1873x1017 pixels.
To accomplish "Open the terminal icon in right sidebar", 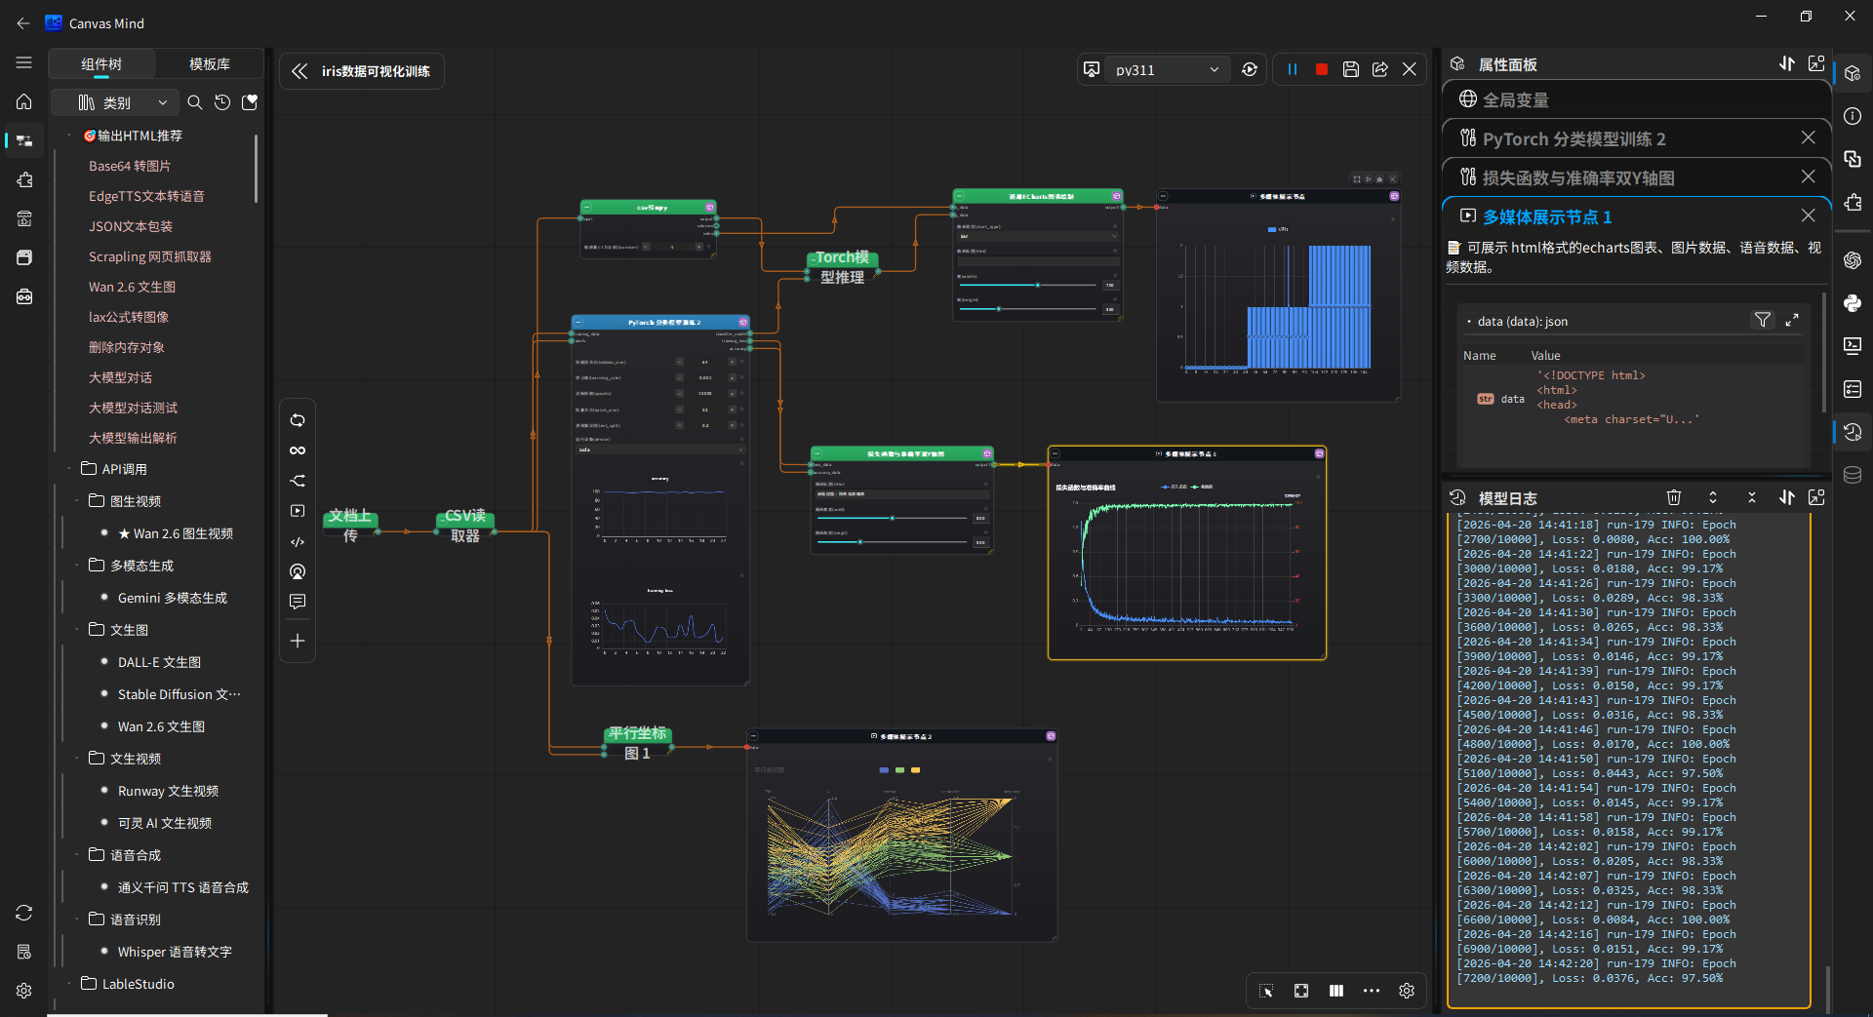I will point(1853,345).
